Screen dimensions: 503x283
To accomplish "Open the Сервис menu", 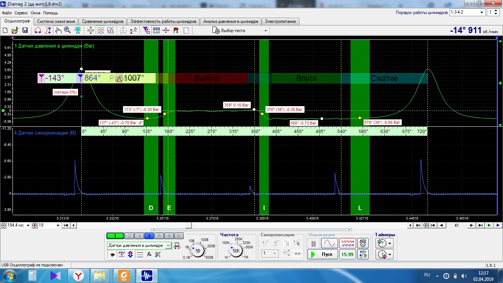I will 21,13.
